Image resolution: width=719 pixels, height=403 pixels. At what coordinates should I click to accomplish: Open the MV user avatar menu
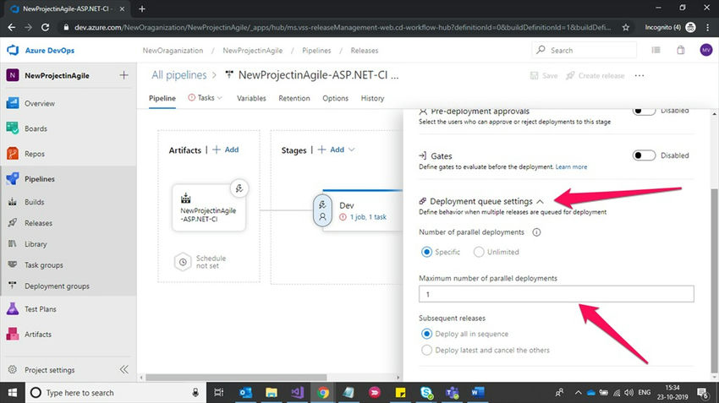706,50
